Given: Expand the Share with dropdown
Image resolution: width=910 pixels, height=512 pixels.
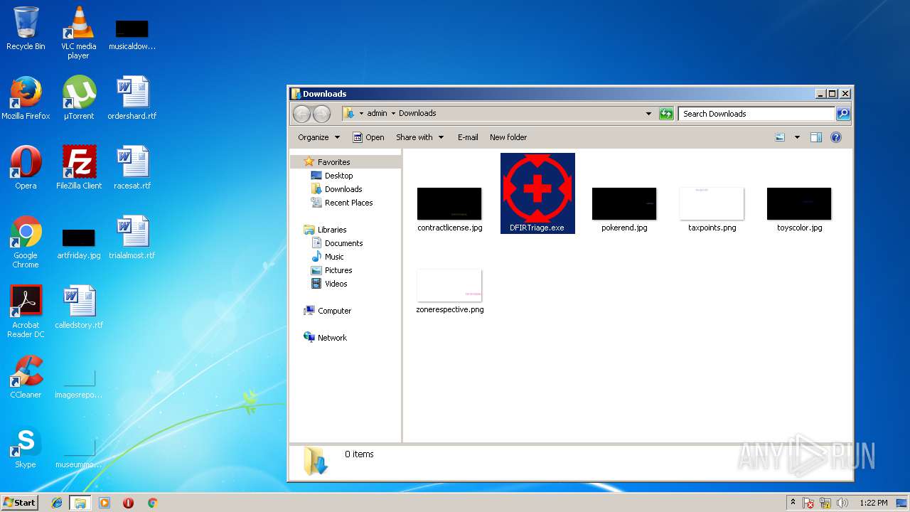Looking at the screenshot, I should click(419, 137).
